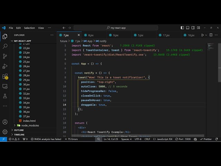This screenshot has height=166, width=221.
Task: Open the Accounts icon in activity bar
Action: 5,122
